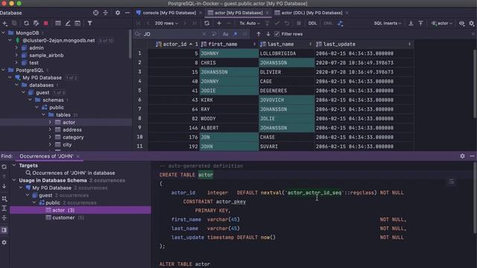The image size is (477, 268).
Task: Refresh the Database panel tree
Action: 27,23
